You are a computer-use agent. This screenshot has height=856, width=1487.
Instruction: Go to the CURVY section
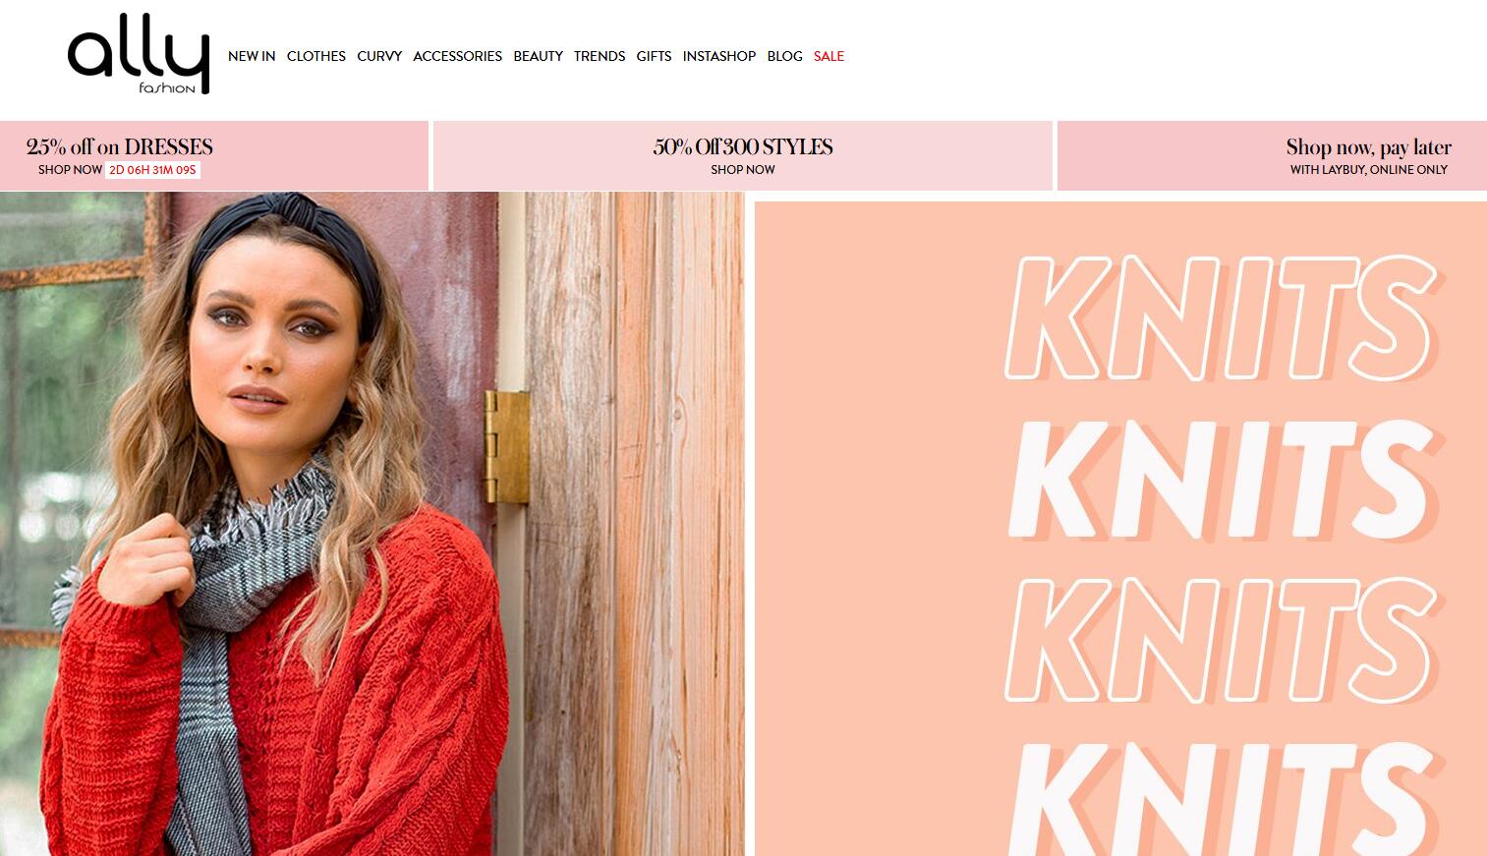coord(379,56)
